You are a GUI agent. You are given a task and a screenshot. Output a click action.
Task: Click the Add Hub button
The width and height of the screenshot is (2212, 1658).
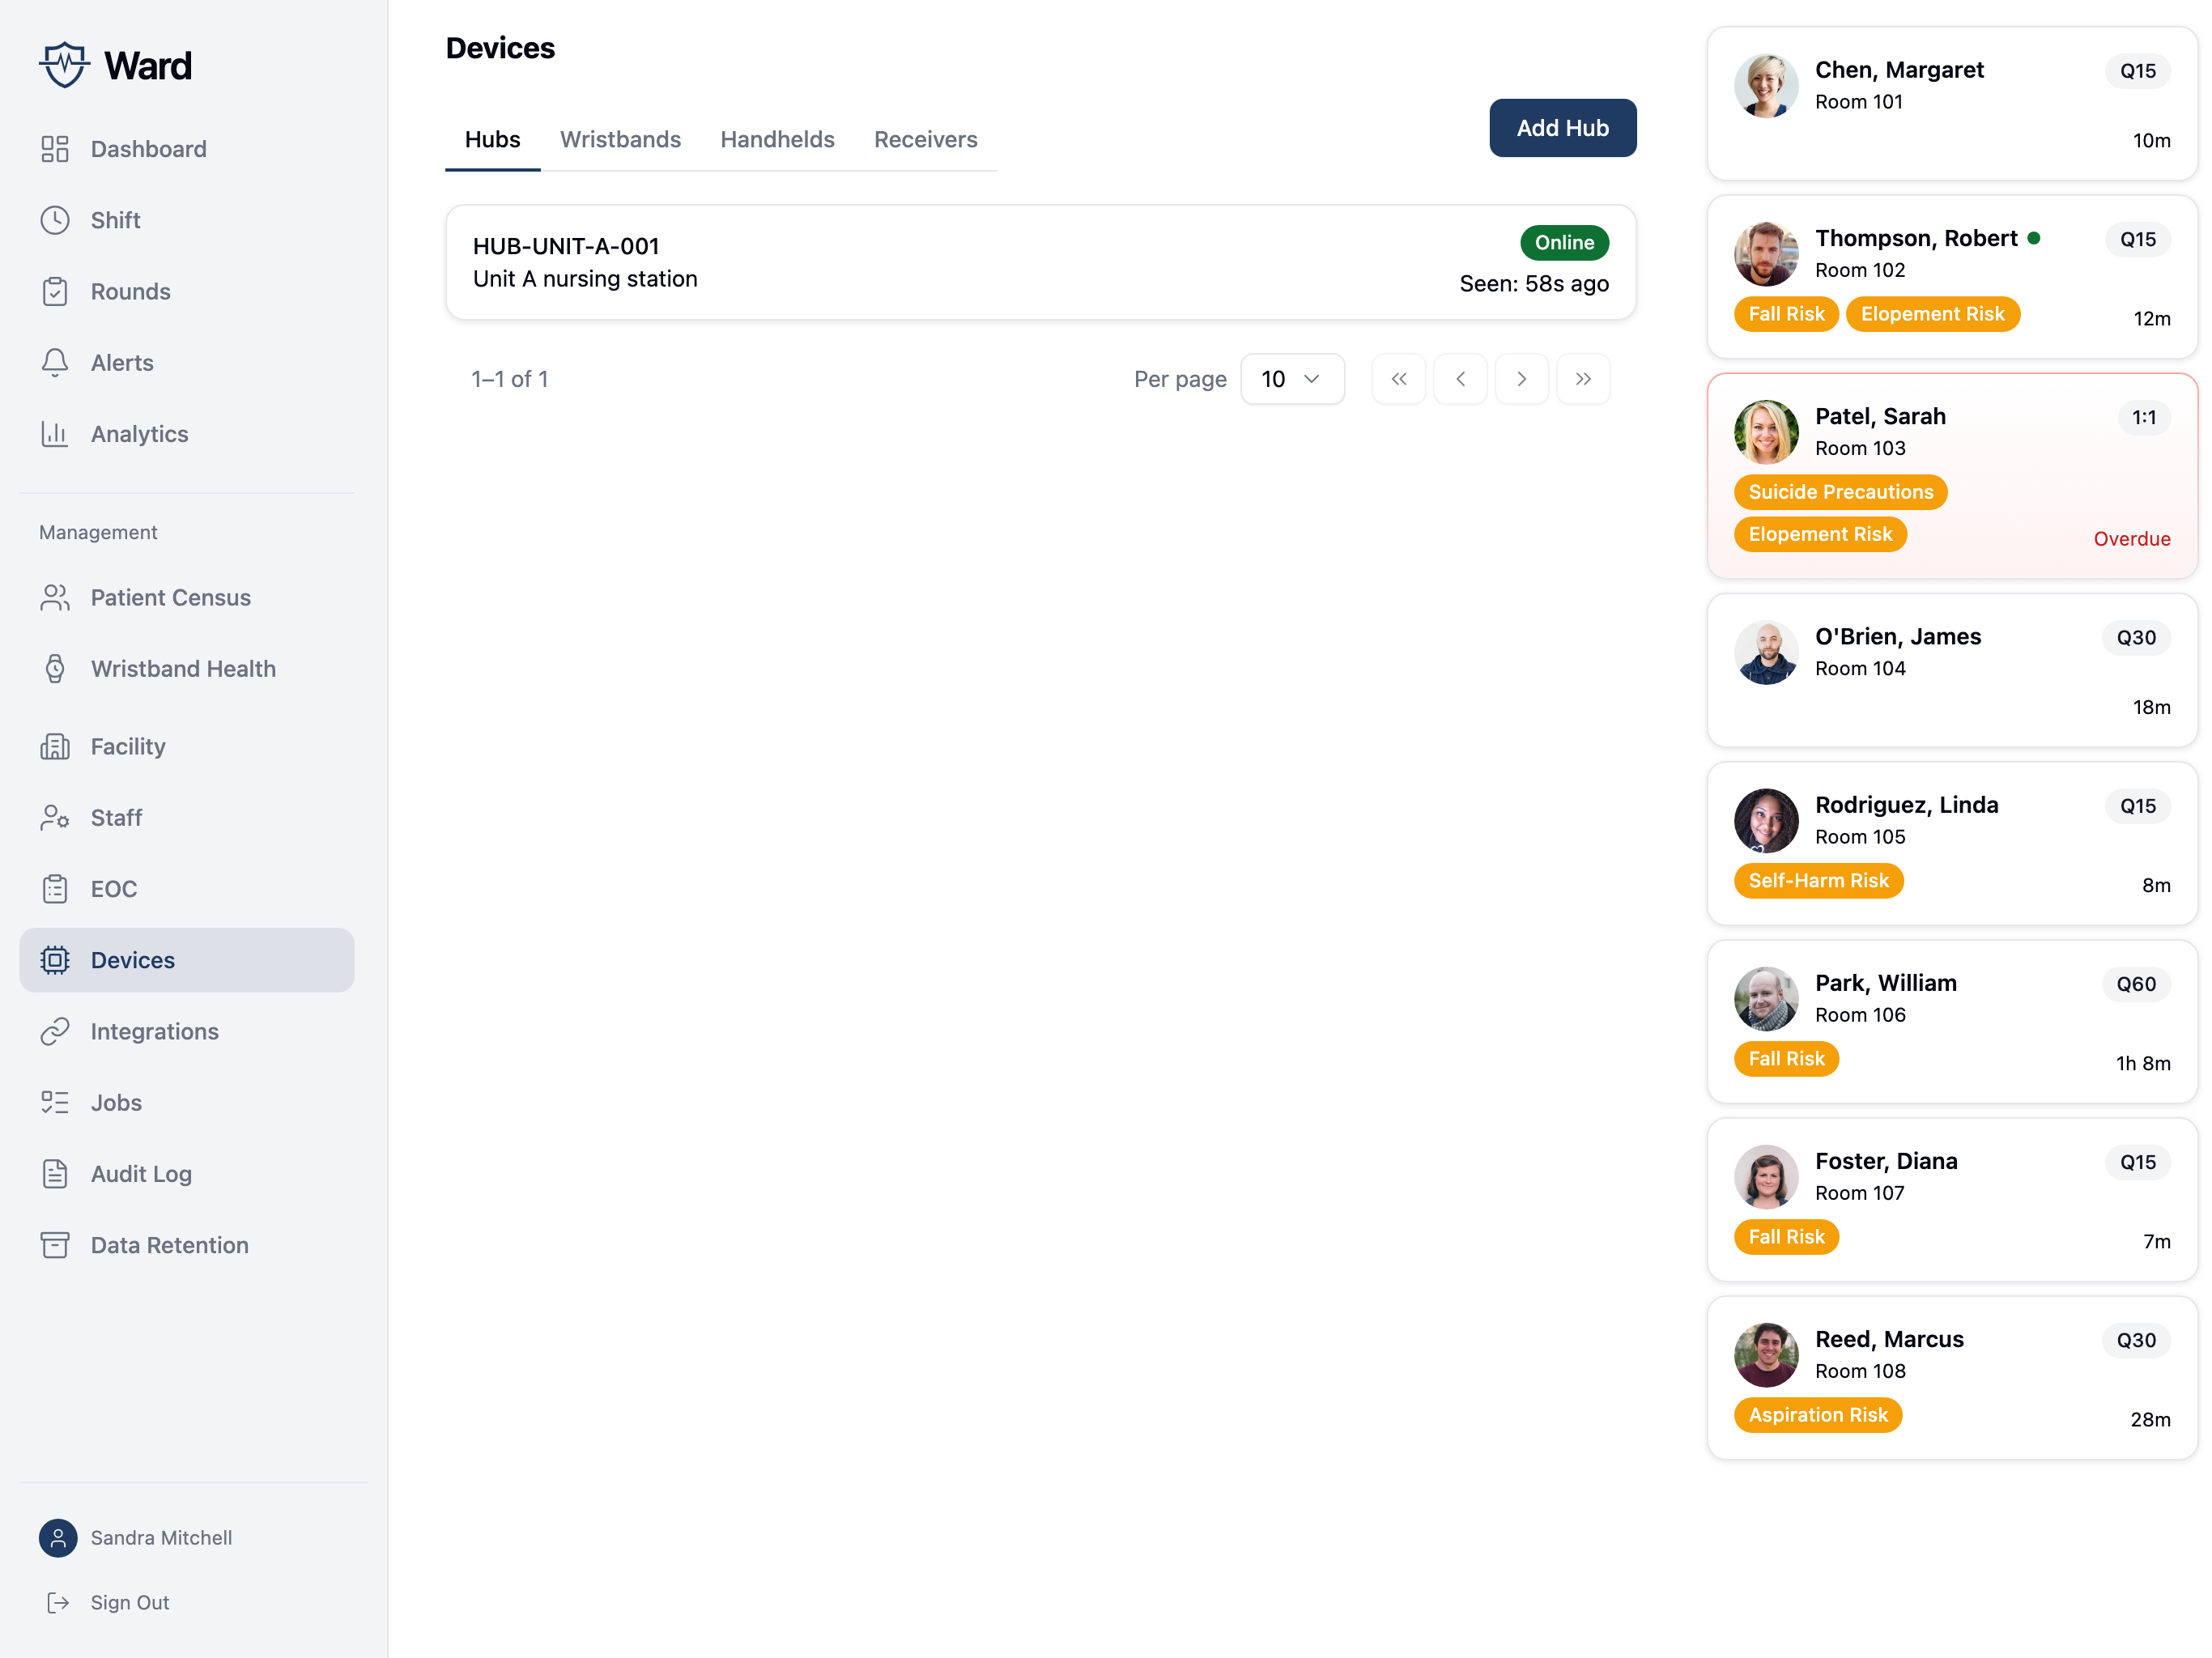point(1562,128)
